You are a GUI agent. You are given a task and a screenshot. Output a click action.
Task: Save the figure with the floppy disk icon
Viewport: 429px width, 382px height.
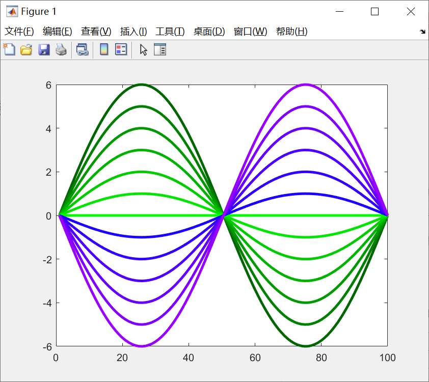tap(44, 50)
